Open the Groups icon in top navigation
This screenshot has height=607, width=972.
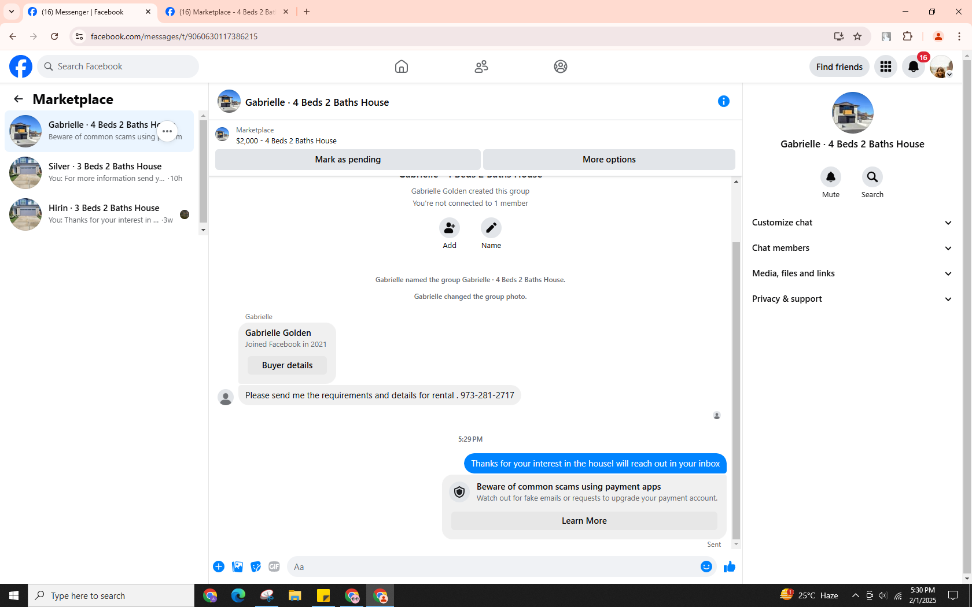(x=560, y=66)
